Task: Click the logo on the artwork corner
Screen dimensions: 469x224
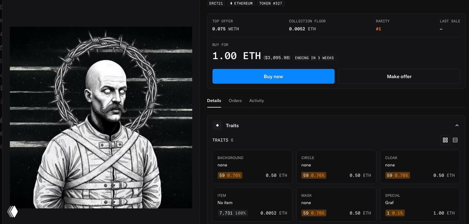Action: coord(13,211)
